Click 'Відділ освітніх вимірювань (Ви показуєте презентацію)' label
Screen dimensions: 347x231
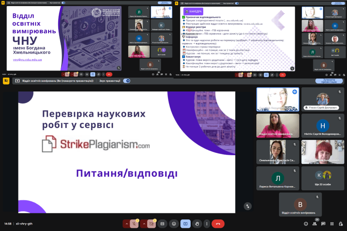pyautogui.click(x=58, y=81)
